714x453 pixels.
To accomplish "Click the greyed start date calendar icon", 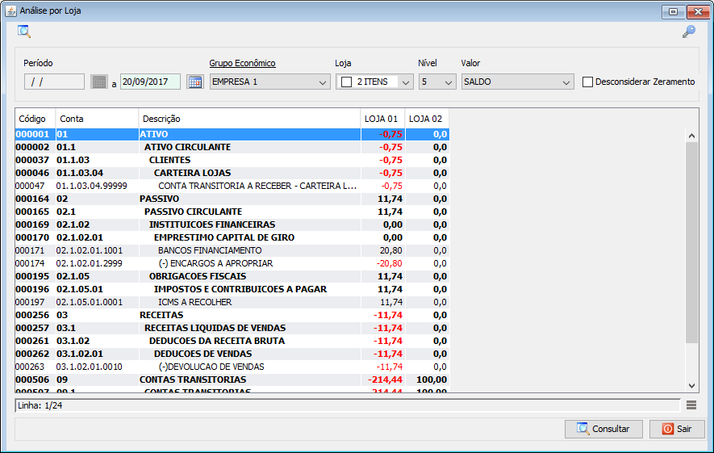I will 98,82.
